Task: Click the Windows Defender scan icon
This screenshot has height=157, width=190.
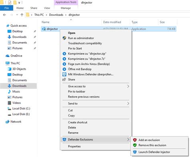Action: 64,74
